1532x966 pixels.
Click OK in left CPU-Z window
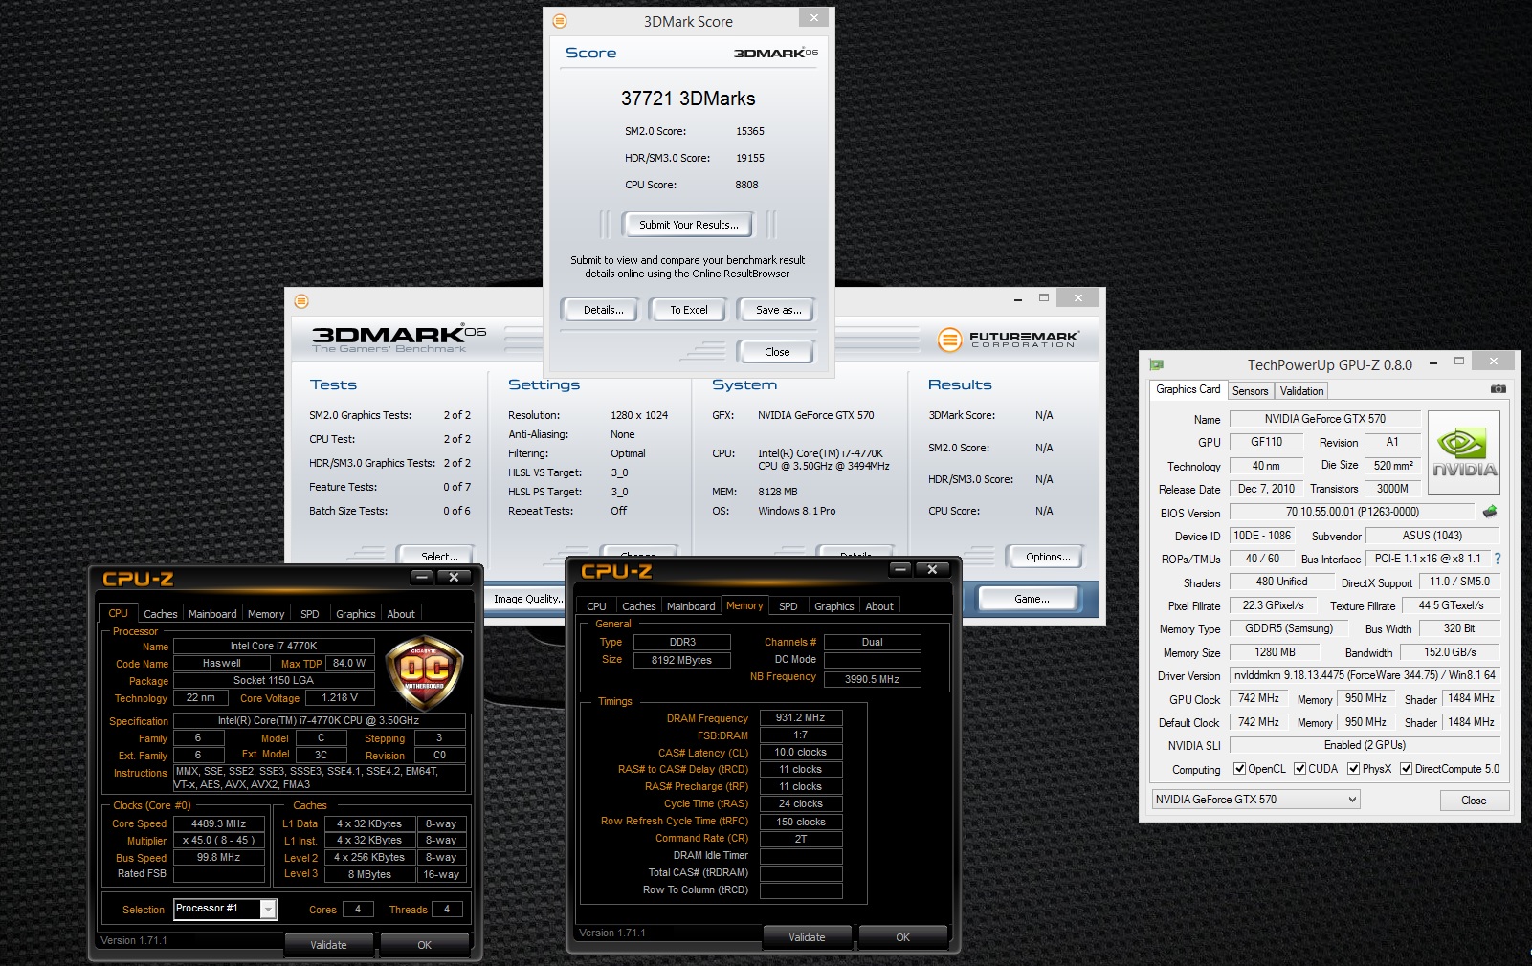click(x=424, y=945)
